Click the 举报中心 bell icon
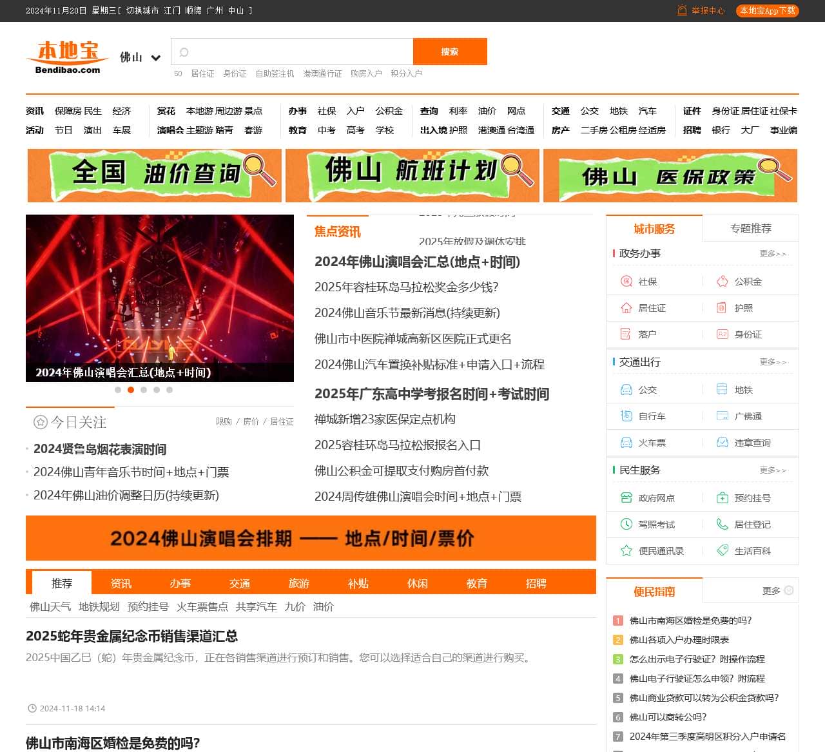Screen dimensions: 825x752 pos(682,10)
